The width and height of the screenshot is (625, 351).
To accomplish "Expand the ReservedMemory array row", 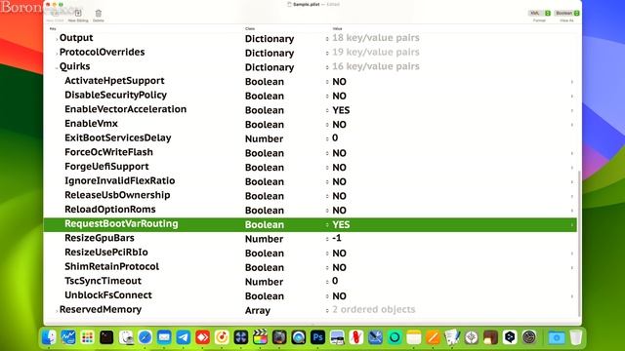I will tap(57, 310).
